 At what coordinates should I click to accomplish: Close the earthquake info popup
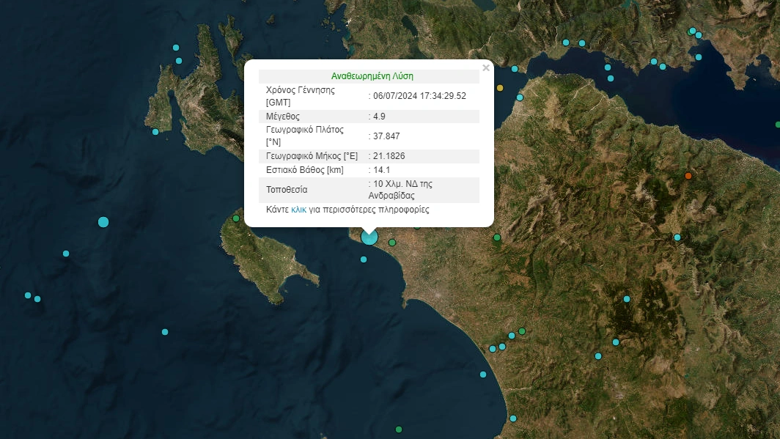[x=485, y=68]
